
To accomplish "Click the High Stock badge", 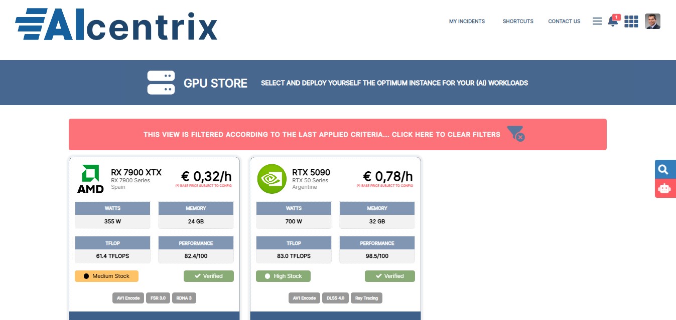I will pyautogui.click(x=283, y=276).
